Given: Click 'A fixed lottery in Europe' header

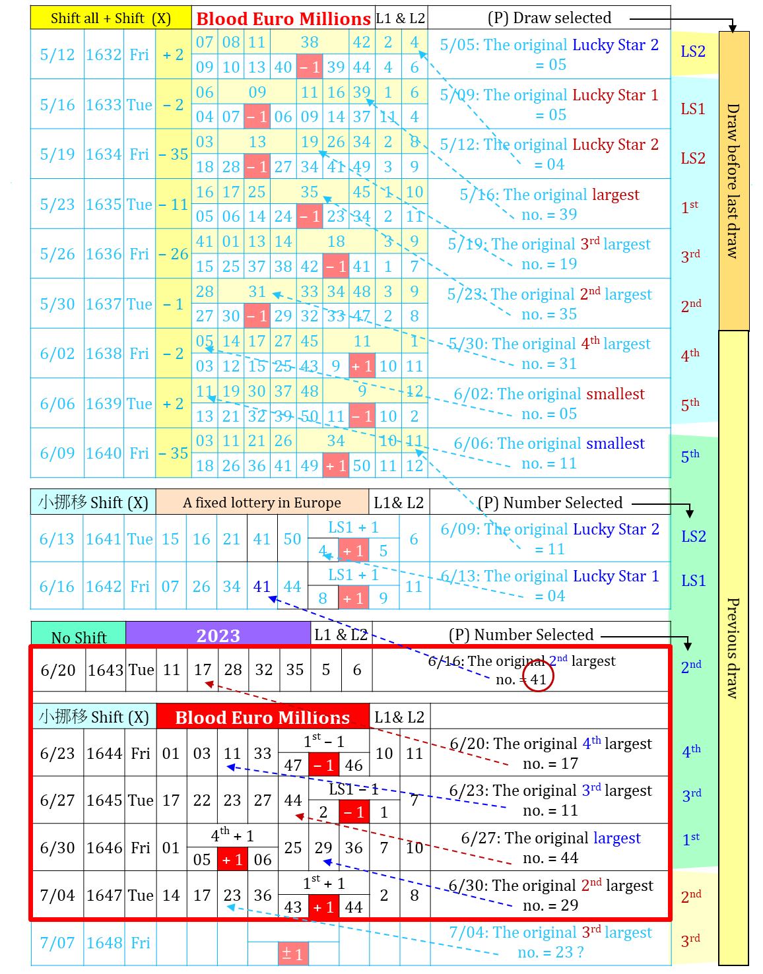Looking at the screenshot, I should 262,503.
